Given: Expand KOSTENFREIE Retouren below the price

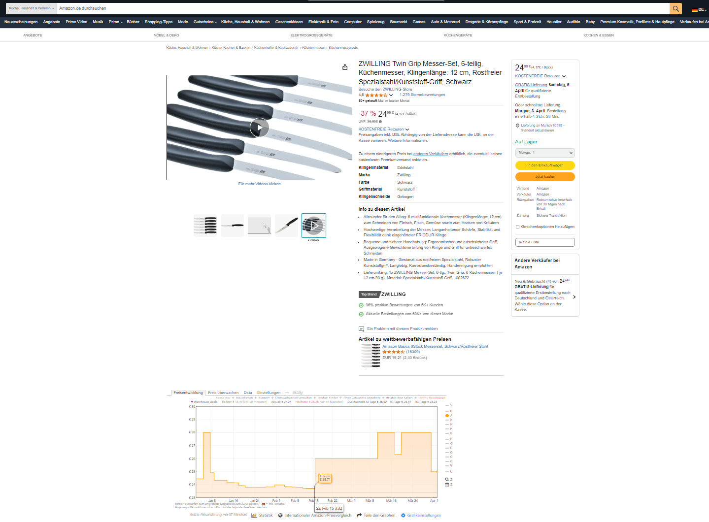Looking at the screenshot, I should (384, 130).
